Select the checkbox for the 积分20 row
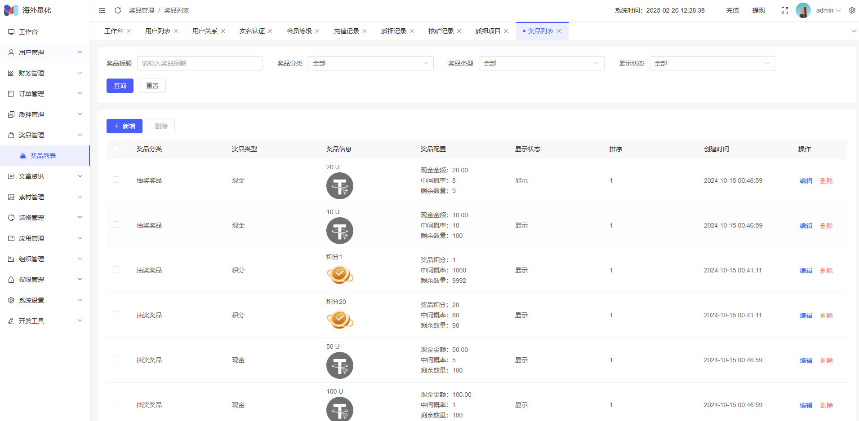This screenshot has width=859, height=421. 116,315
